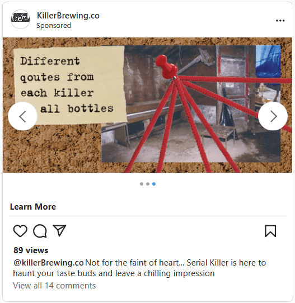
Task: Open @killerBrewing.co mention in caption
Action: click(49, 263)
